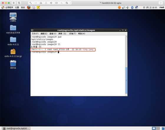Select the 计算机 (Computer) desktop icon
The image size is (165, 130).
(13, 17)
